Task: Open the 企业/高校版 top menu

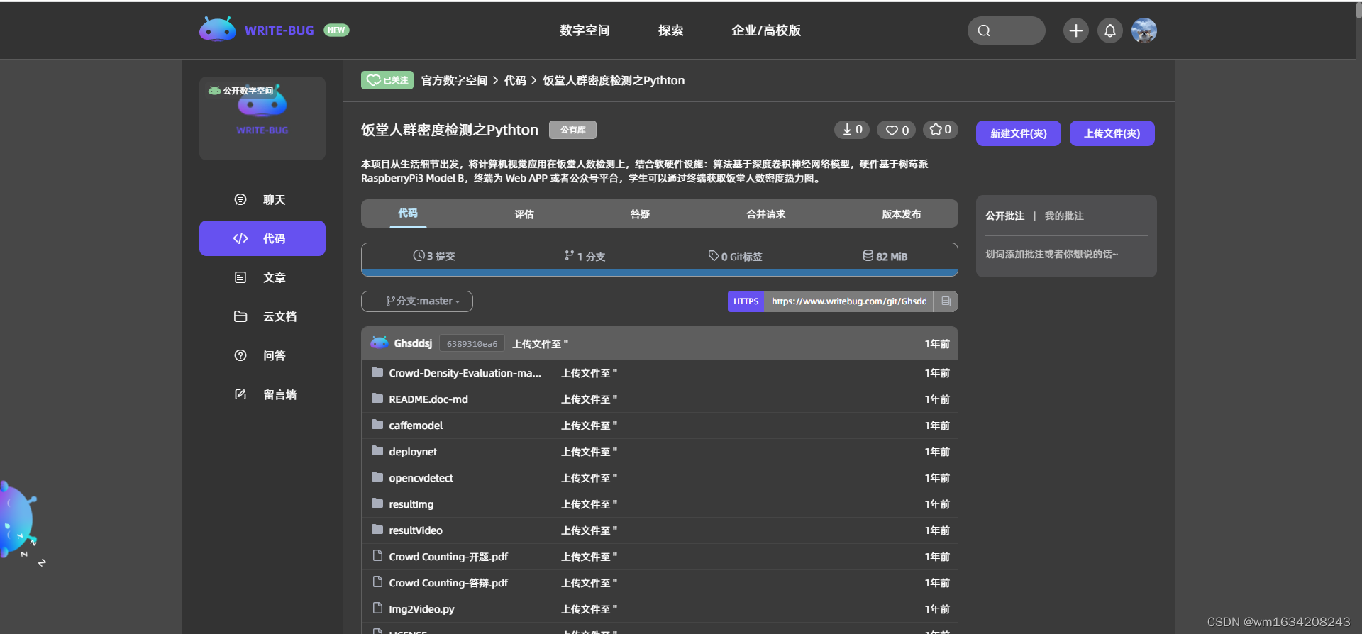Action: click(x=766, y=30)
